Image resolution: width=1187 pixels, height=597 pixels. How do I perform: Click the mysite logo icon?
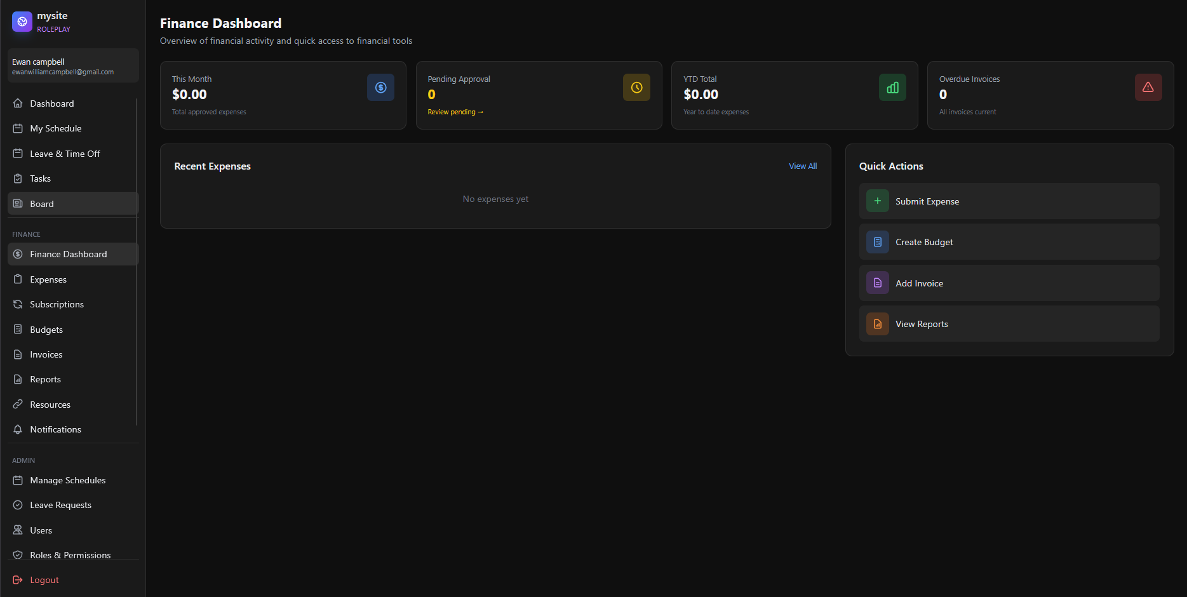(22, 22)
